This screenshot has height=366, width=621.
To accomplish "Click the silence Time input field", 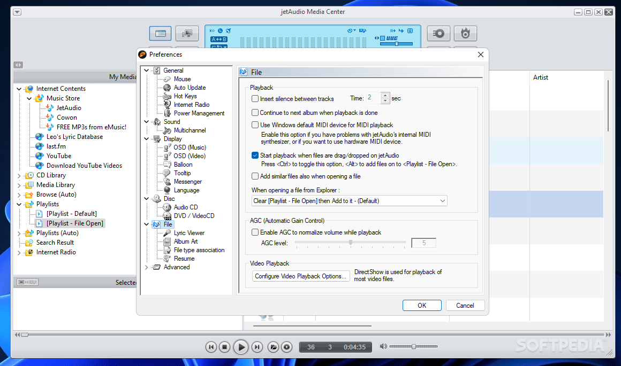I will coord(374,98).
